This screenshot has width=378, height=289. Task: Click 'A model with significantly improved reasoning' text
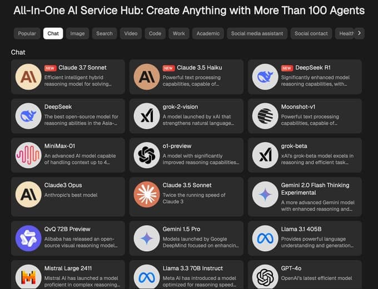click(201, 159)
